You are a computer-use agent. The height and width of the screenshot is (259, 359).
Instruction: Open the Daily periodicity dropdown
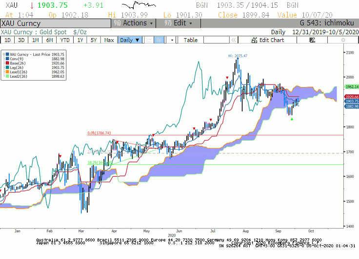(130, 40)
